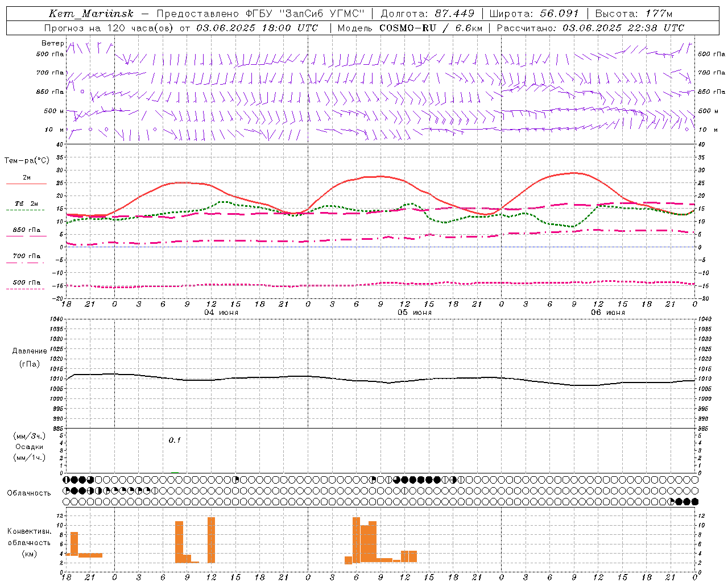Click the "Ветер" wind section label
Screen dimensions: 728x582
point(53,43)
